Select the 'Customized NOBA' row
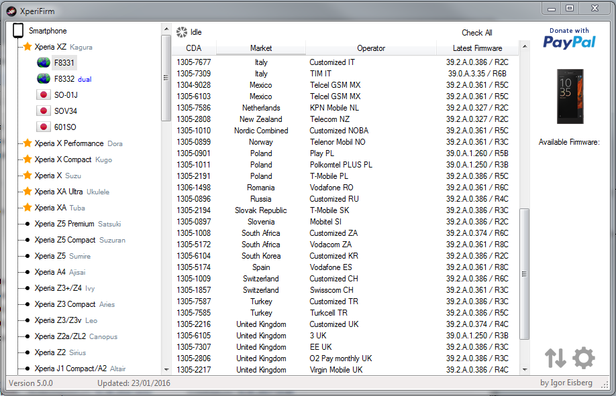 [346, 130]
